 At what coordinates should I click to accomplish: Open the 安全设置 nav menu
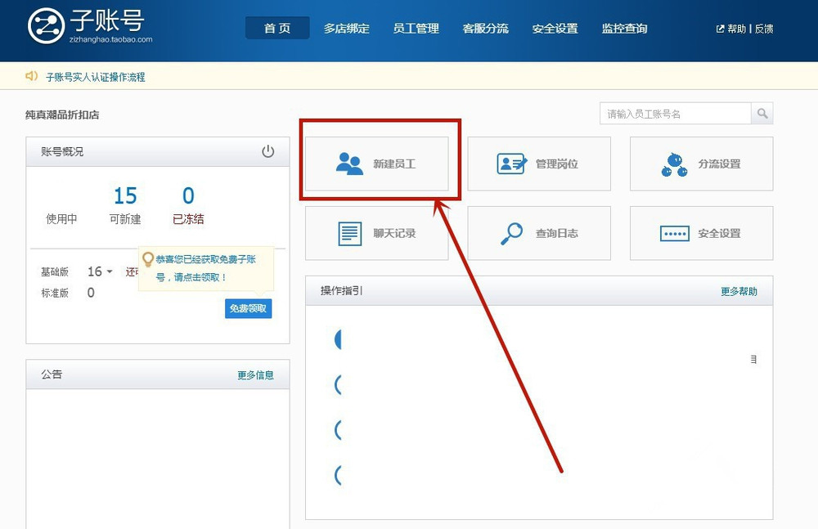[555, 29]
